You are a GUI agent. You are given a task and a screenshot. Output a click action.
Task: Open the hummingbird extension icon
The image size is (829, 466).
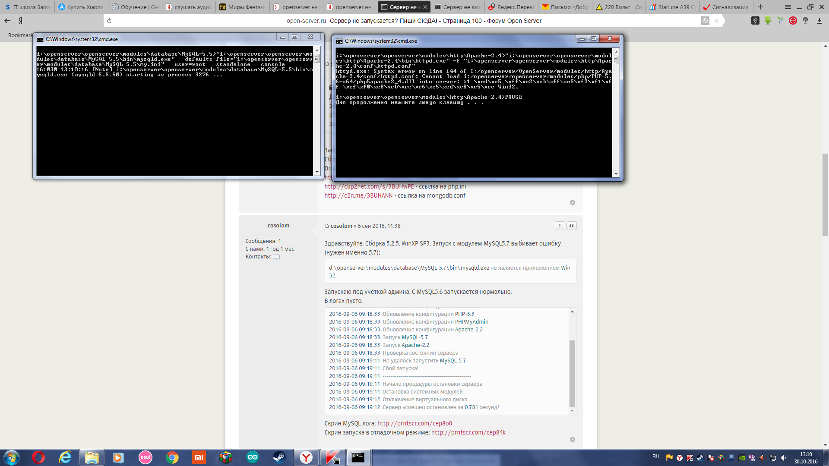tap(780, 21)
